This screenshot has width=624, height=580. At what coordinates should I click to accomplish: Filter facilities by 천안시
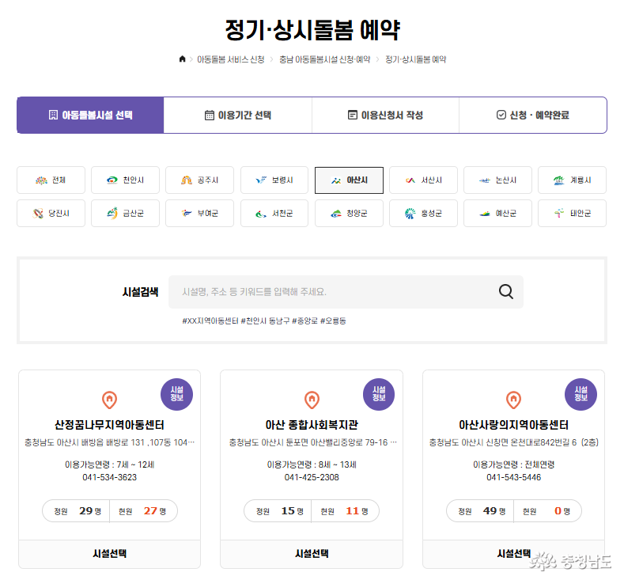click(x=126, y=180)
